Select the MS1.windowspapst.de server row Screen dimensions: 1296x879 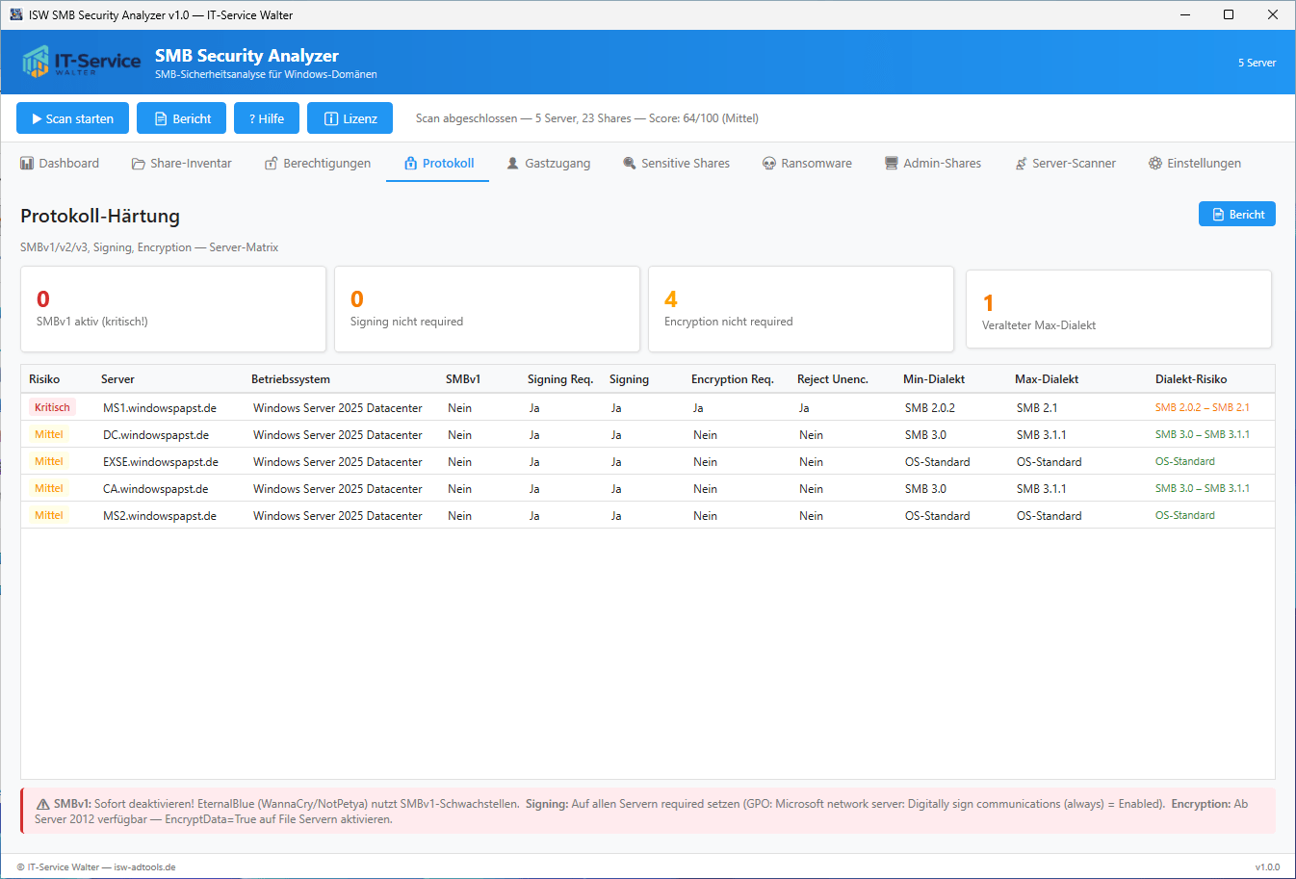coord(160,408)
